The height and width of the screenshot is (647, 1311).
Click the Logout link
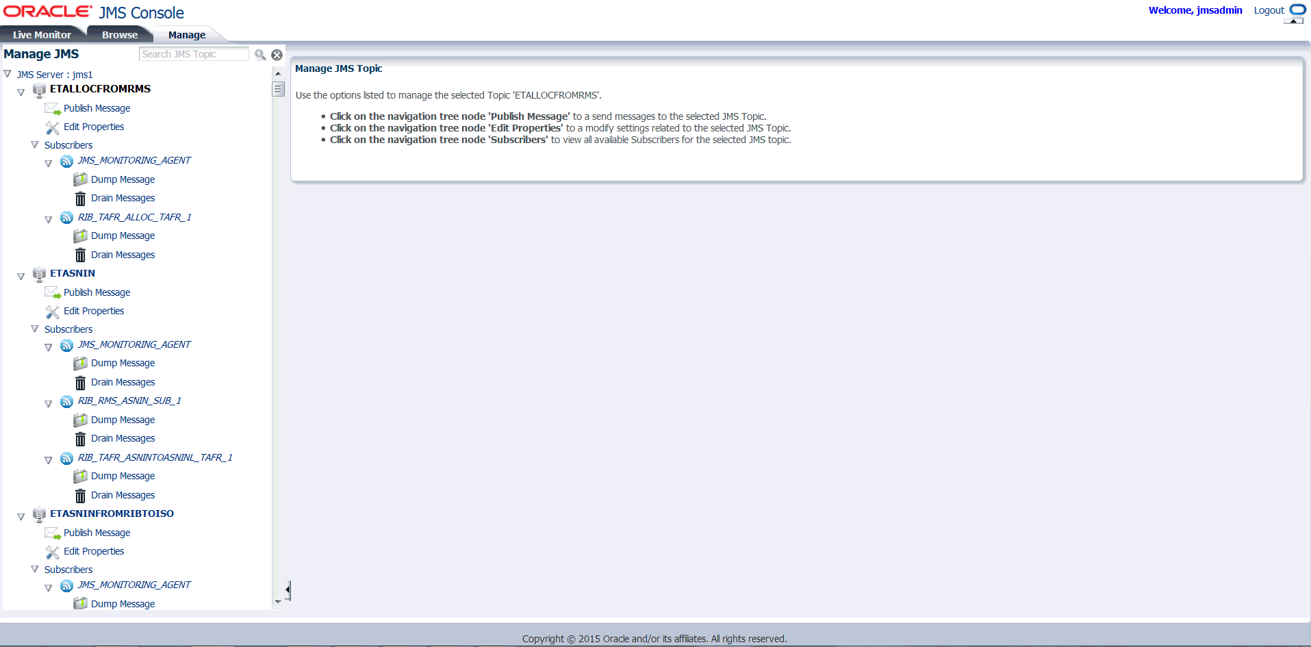(x=1269, y=10)
